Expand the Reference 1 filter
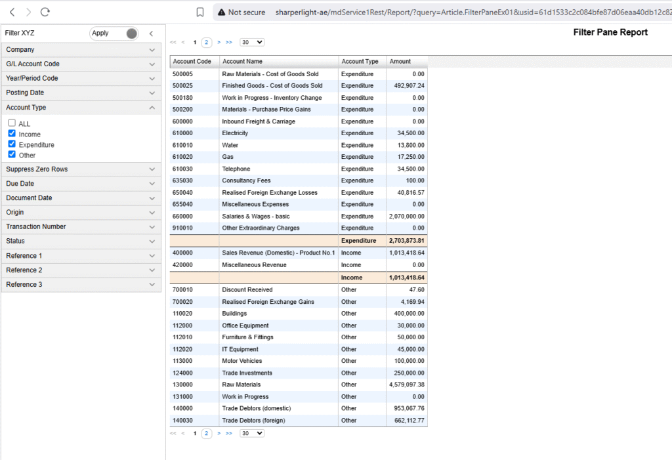The width and height of the screenshot is (672, 460). 81,256
